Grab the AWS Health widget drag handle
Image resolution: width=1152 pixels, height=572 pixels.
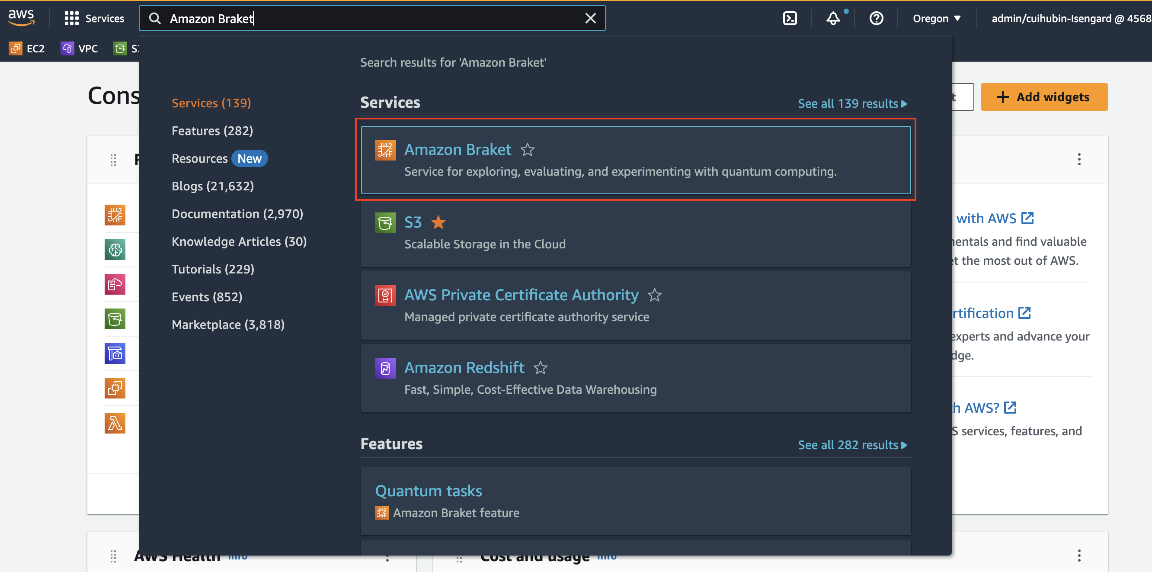click(x=113, y=556)
